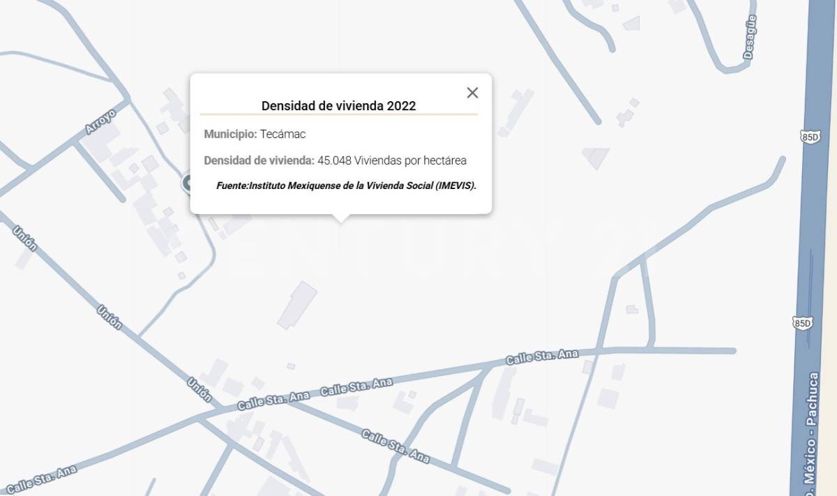The height and width of the screenshot is (496, 837).
Task: Click the horizontal divider under popup title
Action: click(x=338, y=114)
